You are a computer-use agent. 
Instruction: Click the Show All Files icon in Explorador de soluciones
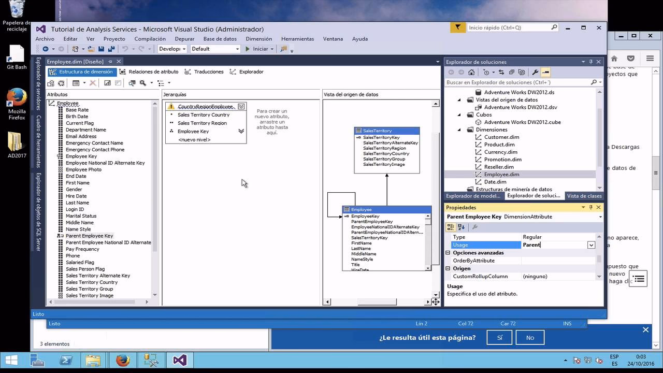tap(522, 72)
